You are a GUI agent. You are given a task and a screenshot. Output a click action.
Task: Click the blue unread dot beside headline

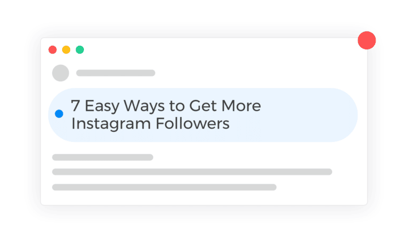59,114
